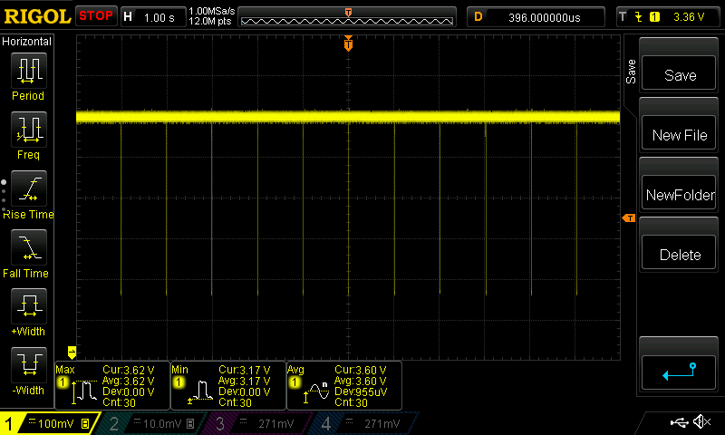Click the USB connection status icon
This screenshot has height=435, width=725.
click(679, 422)
